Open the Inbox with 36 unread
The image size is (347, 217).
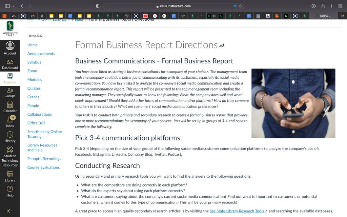tap(10, 122)
